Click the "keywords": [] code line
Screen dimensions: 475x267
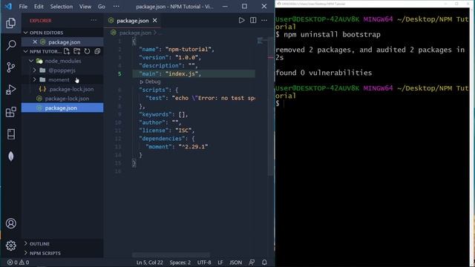(x=163, y=114)
